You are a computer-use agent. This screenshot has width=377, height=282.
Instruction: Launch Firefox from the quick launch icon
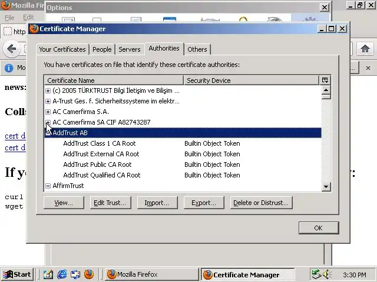[x=89, y=274]
